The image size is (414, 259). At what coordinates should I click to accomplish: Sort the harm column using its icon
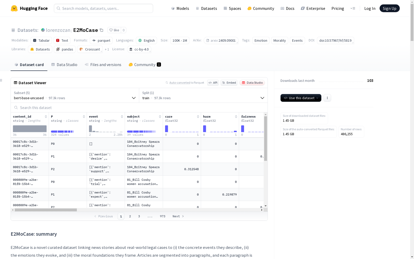(236, 117)
